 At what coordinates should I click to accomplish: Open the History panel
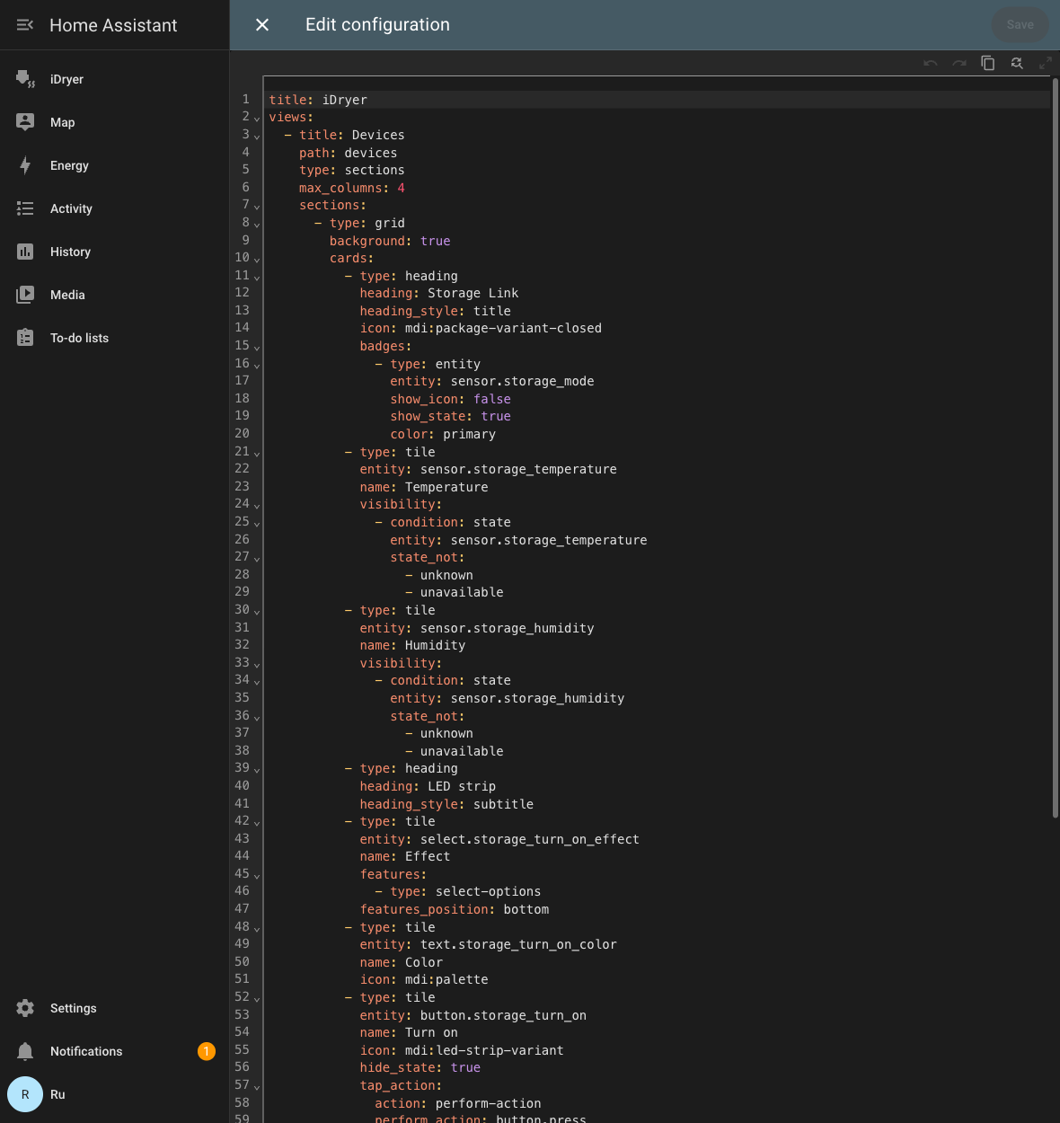[115, 252]
